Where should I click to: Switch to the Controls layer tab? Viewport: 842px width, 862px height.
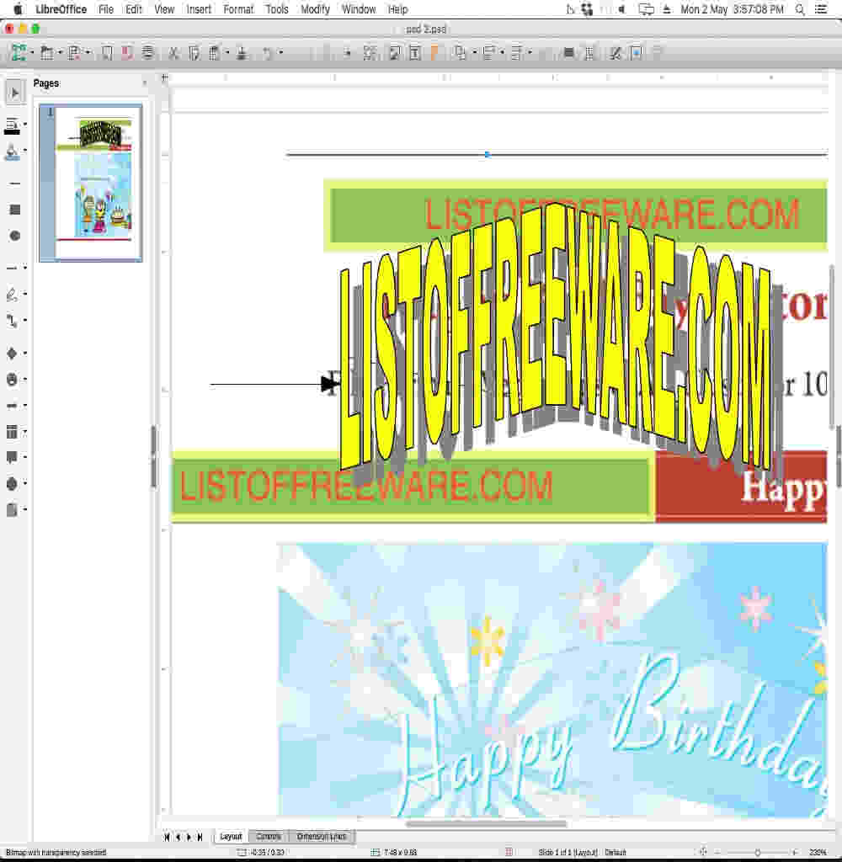click(269, 837)
